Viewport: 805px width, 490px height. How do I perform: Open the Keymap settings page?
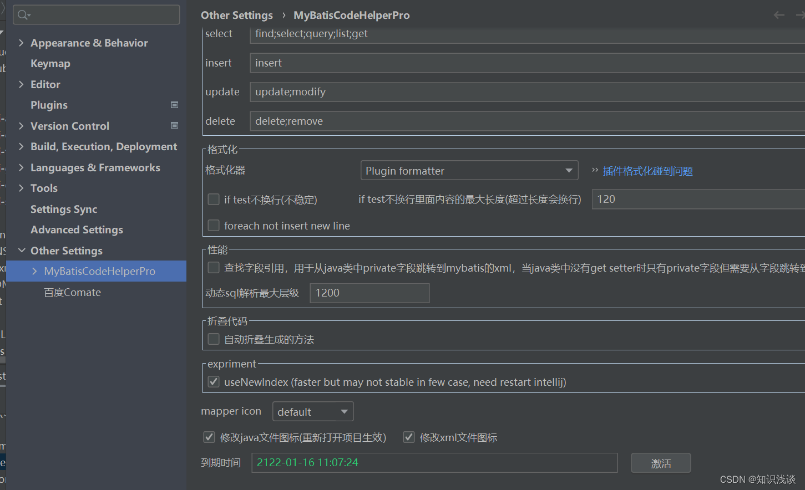[50, 64]
